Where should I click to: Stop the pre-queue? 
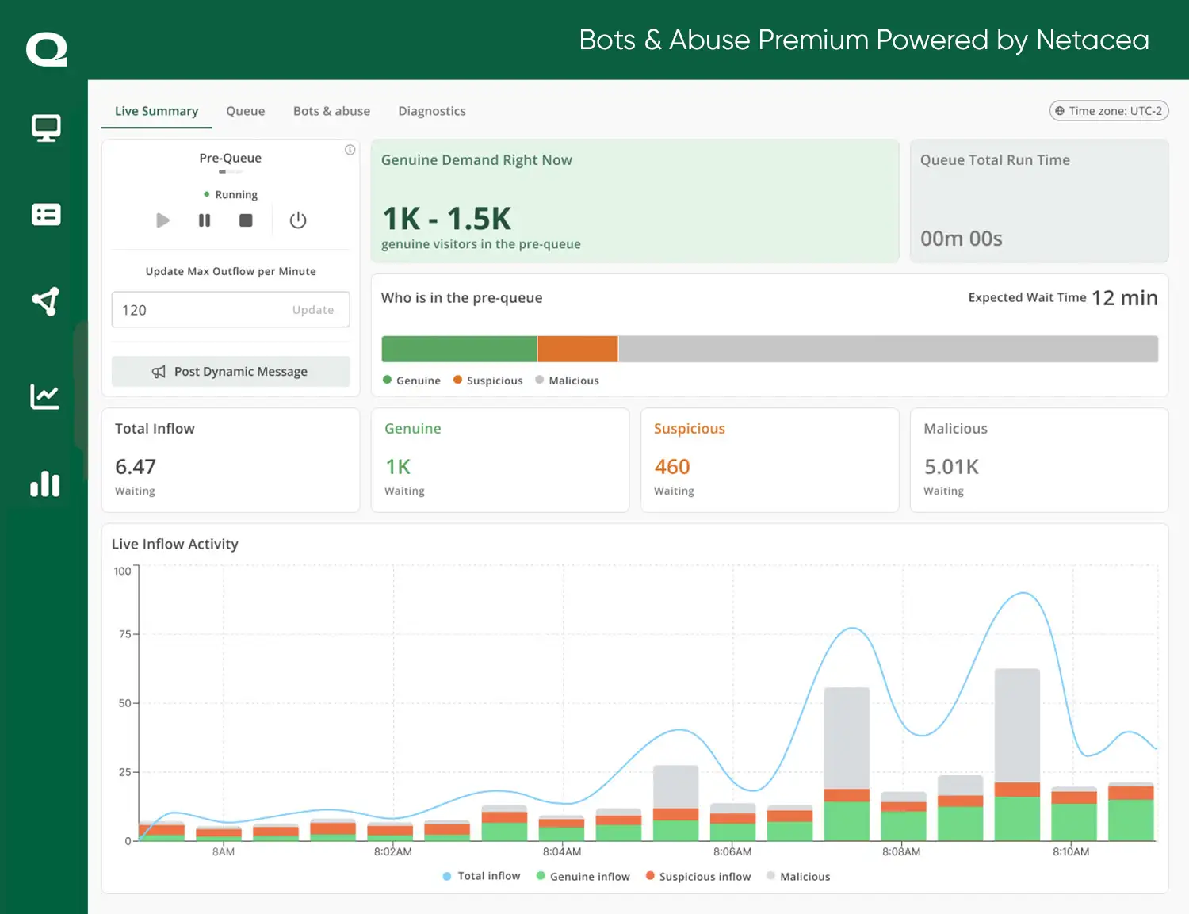click(x=246, y=220)
